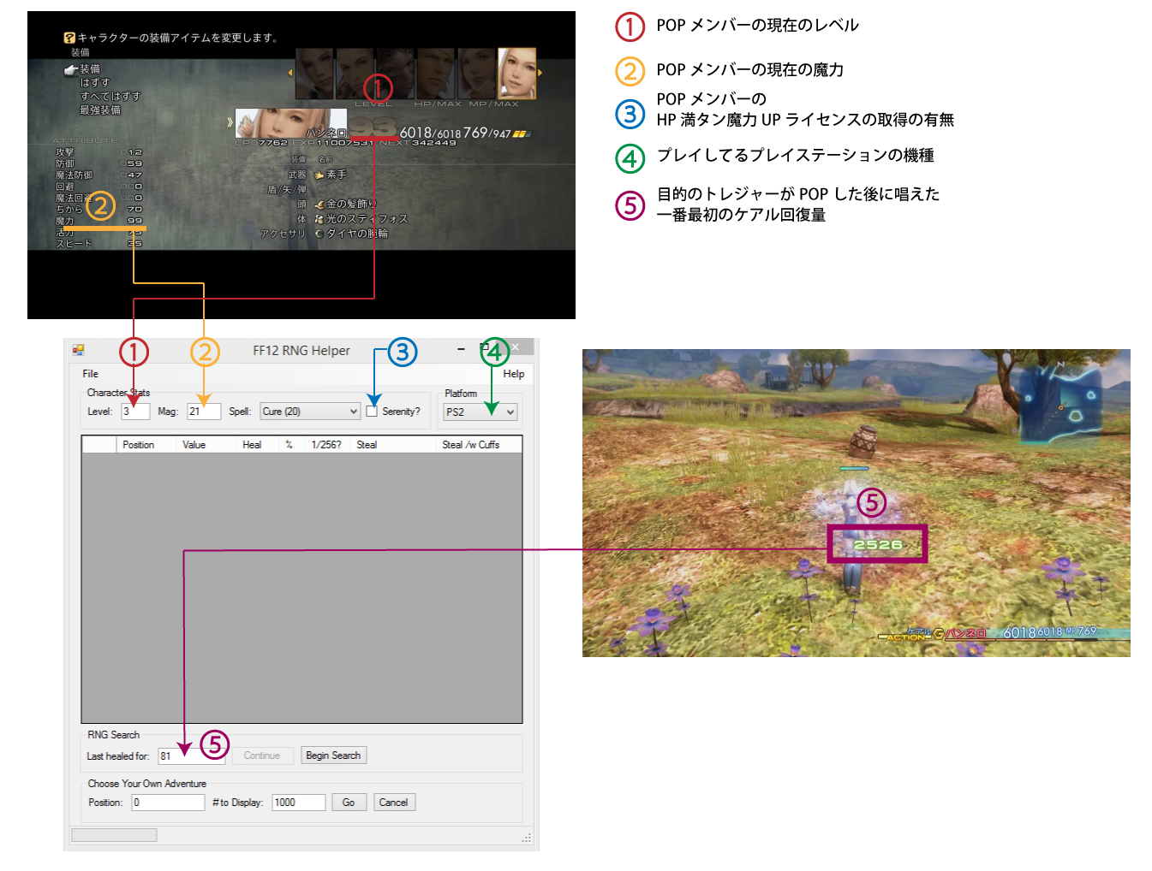This screenshot has width=1152, height=871.
Task: Select はずす in the game menu
Action: 95,83
